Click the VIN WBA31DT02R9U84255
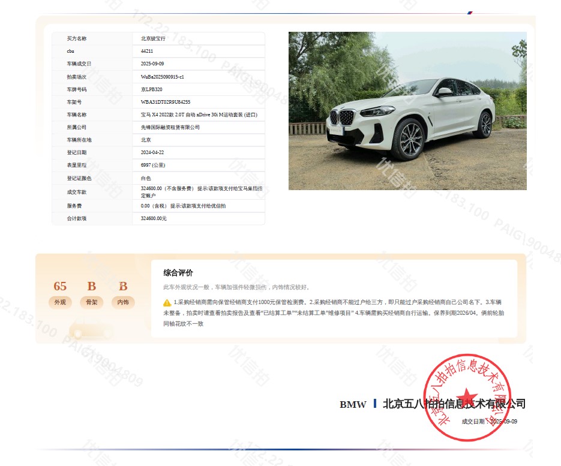 coord(166,102)
